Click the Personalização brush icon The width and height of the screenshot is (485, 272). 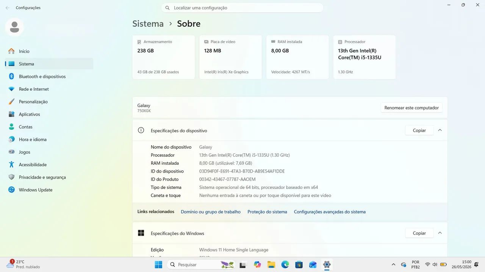pos(11,102)
